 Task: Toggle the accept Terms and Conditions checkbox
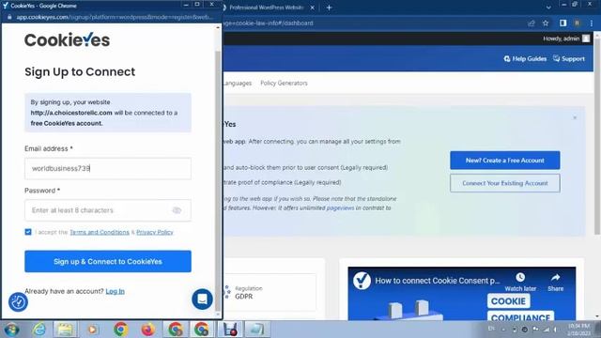pyautogui.click(x=28, y=232)
